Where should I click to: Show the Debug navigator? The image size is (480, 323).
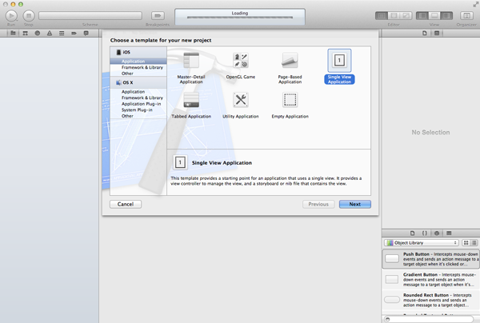[x=62, y=33]
